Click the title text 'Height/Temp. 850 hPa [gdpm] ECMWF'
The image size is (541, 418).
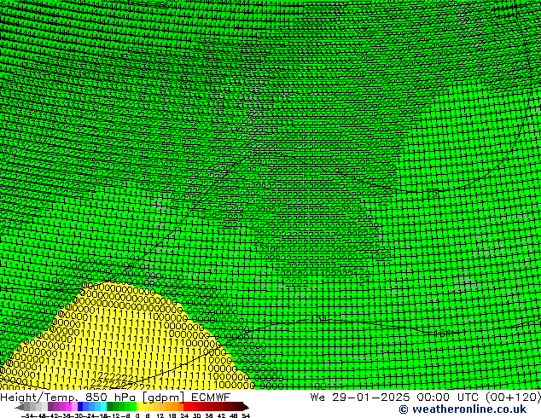tap(115, 397)
